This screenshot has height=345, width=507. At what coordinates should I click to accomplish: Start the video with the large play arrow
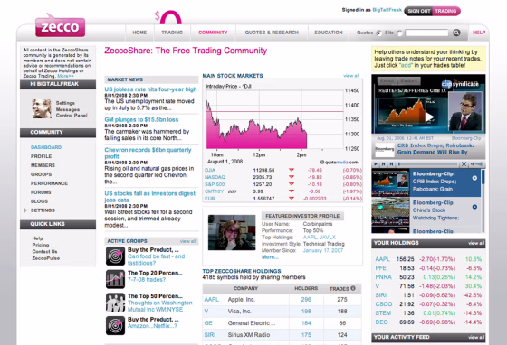429,117
